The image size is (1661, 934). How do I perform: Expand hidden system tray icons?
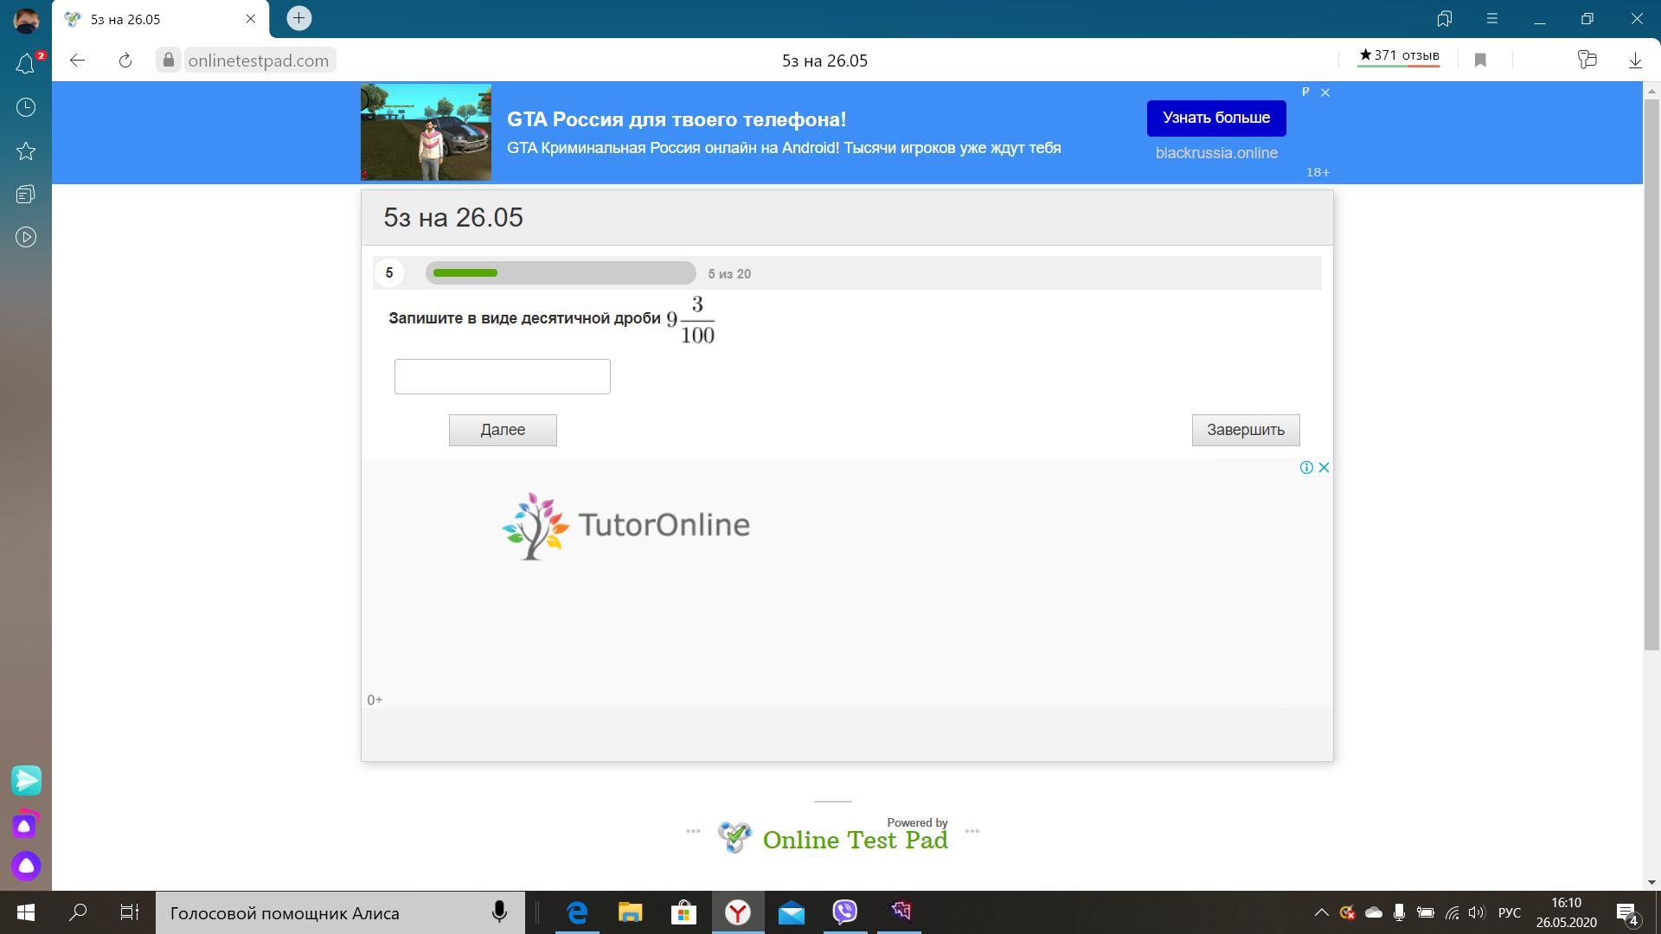[x=1321, y=912]
